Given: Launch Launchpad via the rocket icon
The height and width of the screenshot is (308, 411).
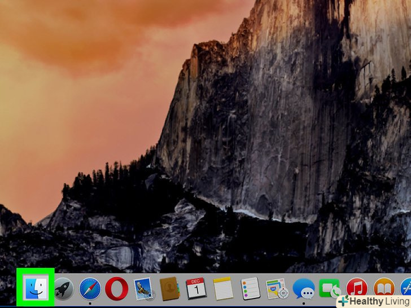Looking at the screenshot, I should 62,289.
